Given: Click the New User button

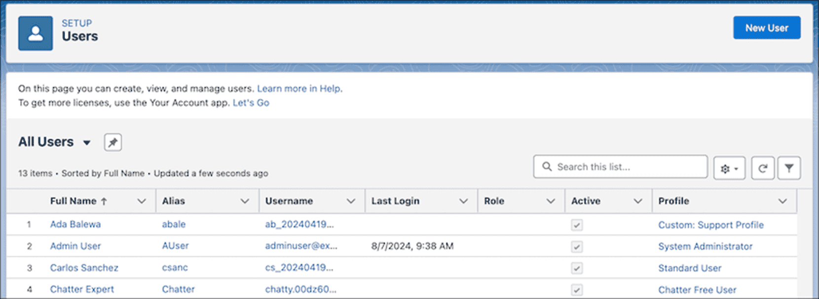Looking at the screenshot, I should pyautogui.click(x=767, y=28).
